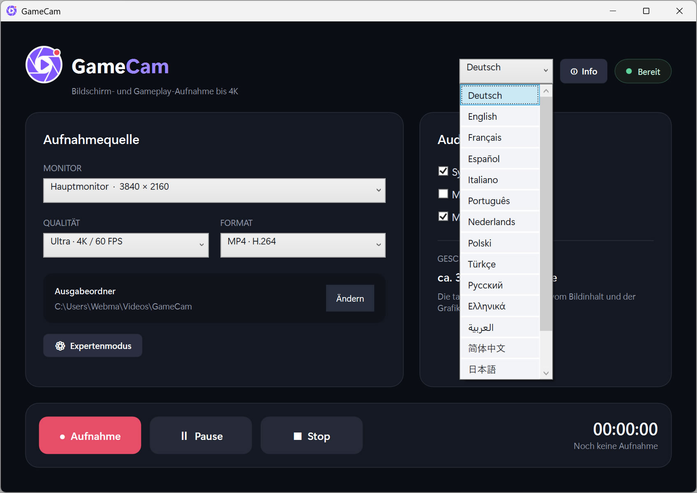The image size is (697, 493).
Task: Maximize the GameCam window
Action: tap(646, 11)
